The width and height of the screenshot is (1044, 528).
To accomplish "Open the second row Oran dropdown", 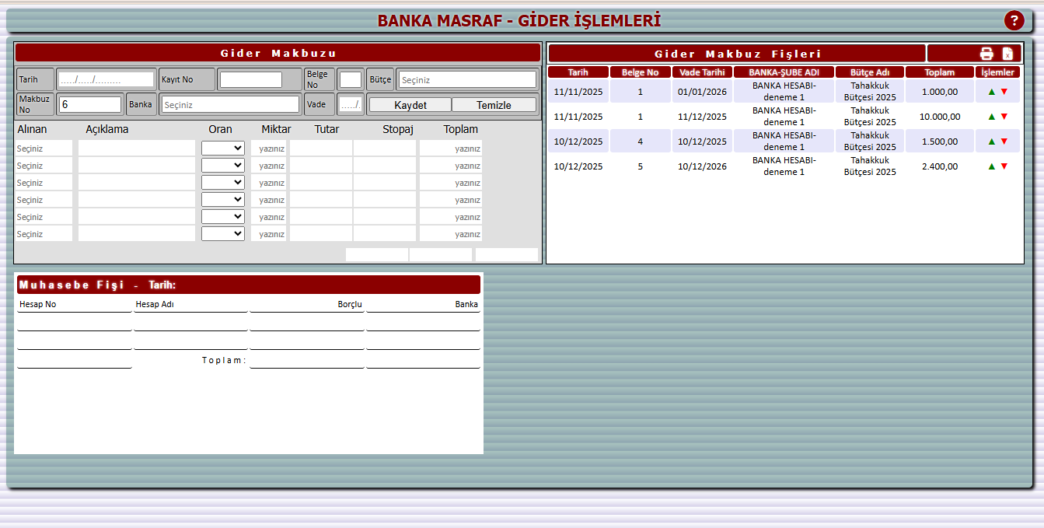I will [223, 164].
